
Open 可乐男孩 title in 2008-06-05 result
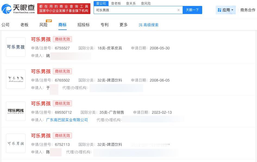(41, 72)
